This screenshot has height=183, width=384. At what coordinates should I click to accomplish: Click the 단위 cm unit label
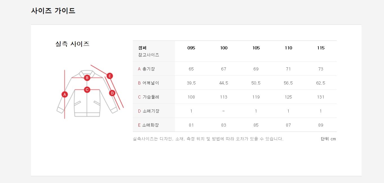[328, 139]
